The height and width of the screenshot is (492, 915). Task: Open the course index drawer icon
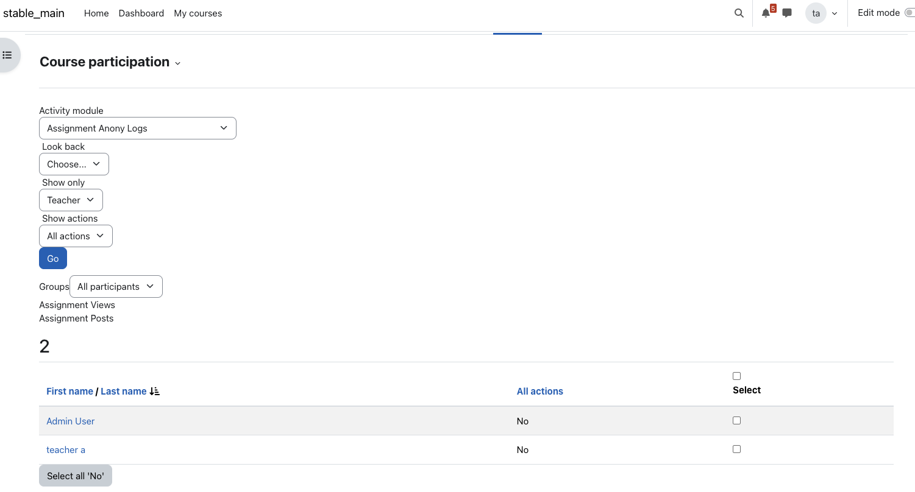[7, 55]
